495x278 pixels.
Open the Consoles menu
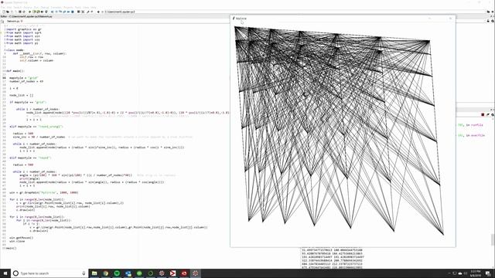(x=56, y=7)
